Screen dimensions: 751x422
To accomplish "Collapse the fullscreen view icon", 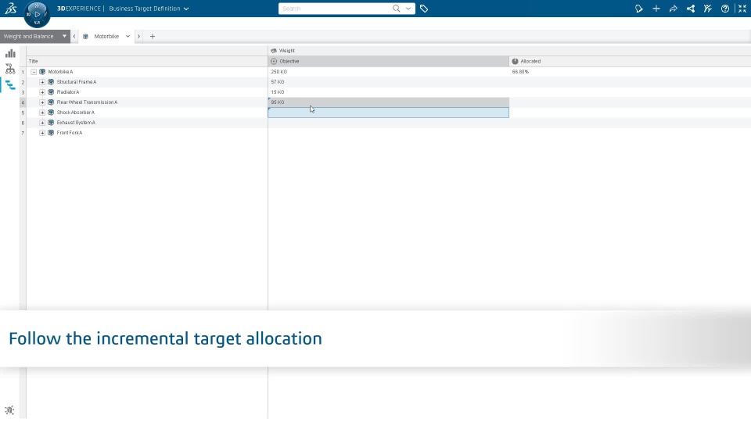I will tap(742, 9).
